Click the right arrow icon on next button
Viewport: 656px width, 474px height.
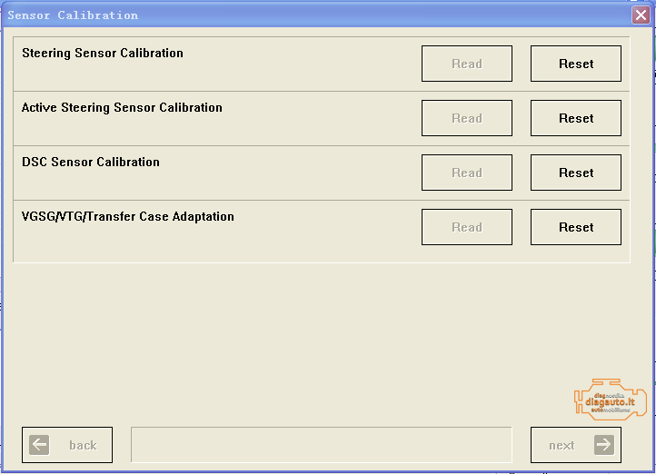604,445
